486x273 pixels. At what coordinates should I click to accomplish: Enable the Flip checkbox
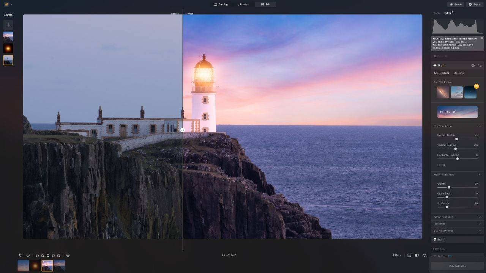439,165
